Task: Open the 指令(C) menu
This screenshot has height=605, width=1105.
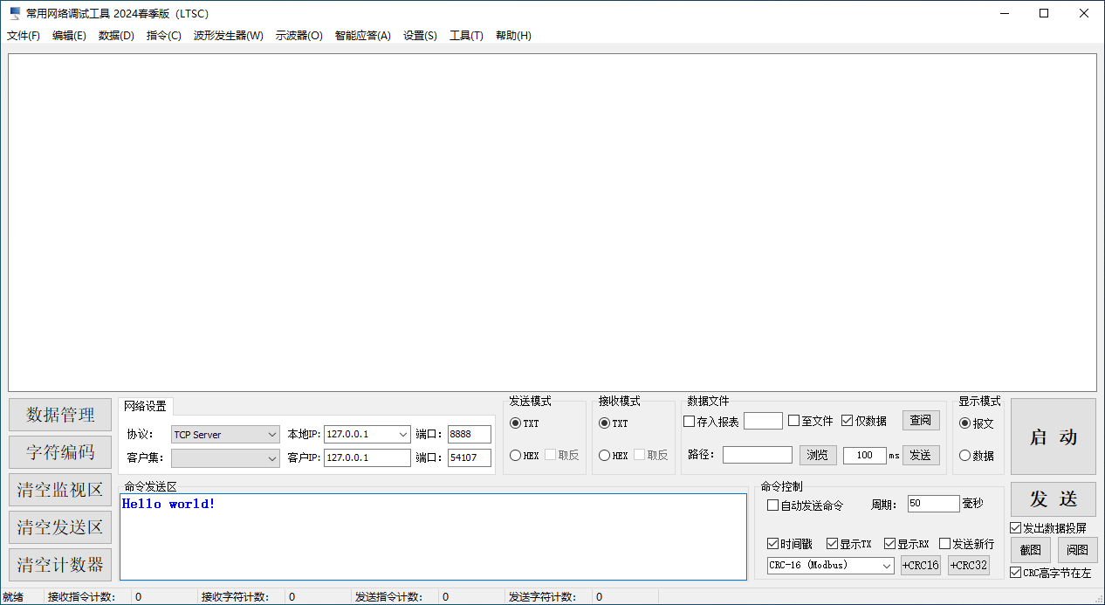Action: coord(163,36)
